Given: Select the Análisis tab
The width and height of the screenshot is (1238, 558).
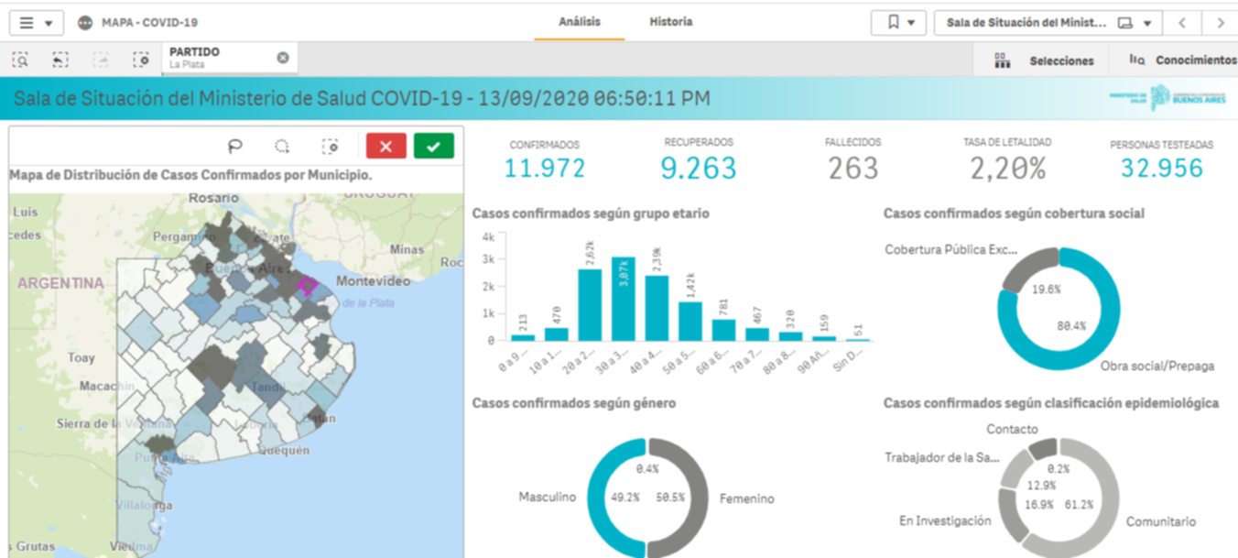Looking at the screenshot, I should (x=579, y=22).
